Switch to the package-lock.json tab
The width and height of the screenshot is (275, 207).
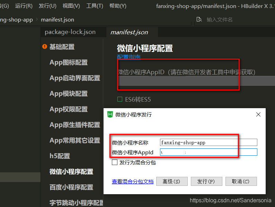pyautogui.click(x=70, y=32)
